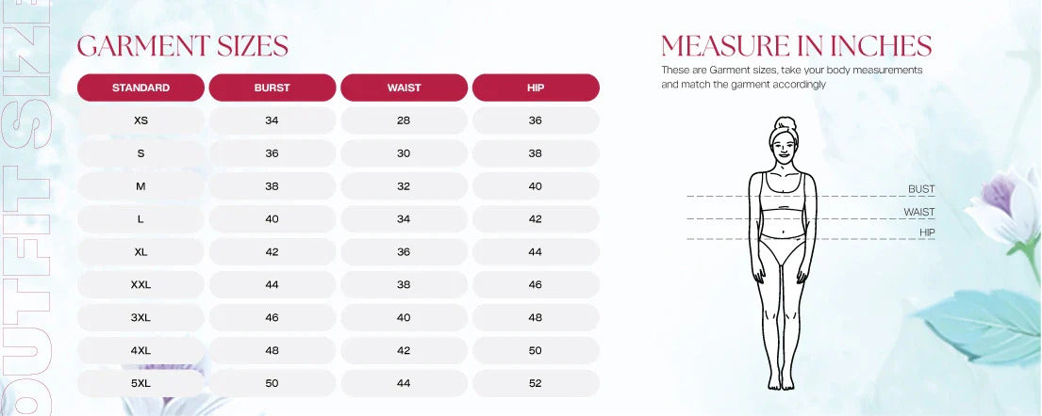The height and width of the screenshot is (416, 1042).
Task: Click the XS size cell
Action: tap(141, 120)
